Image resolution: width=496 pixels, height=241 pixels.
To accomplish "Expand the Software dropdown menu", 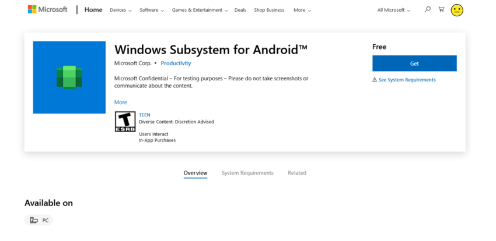I will [152, 10].
